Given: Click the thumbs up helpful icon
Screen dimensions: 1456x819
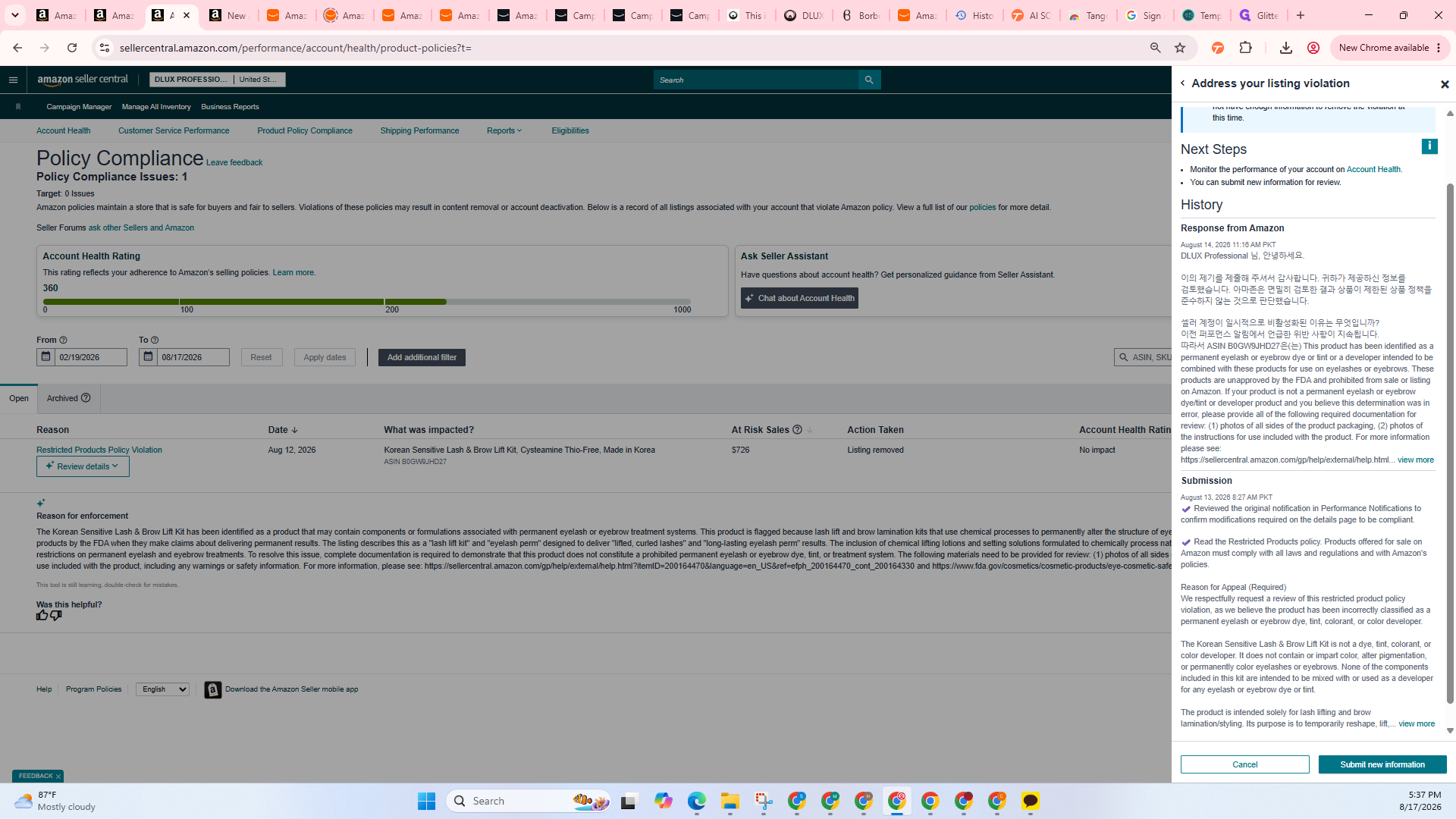Looking at the screenshot, I should 42,615.
